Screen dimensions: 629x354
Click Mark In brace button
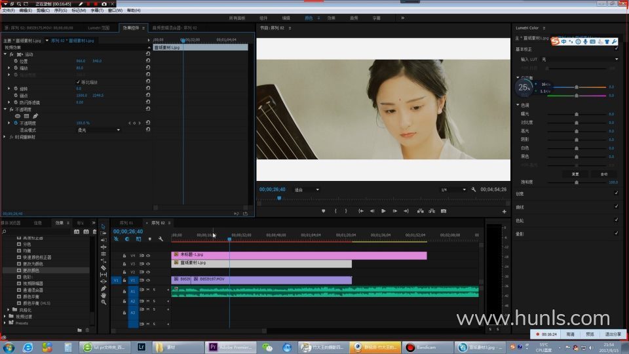pos(335,211)
